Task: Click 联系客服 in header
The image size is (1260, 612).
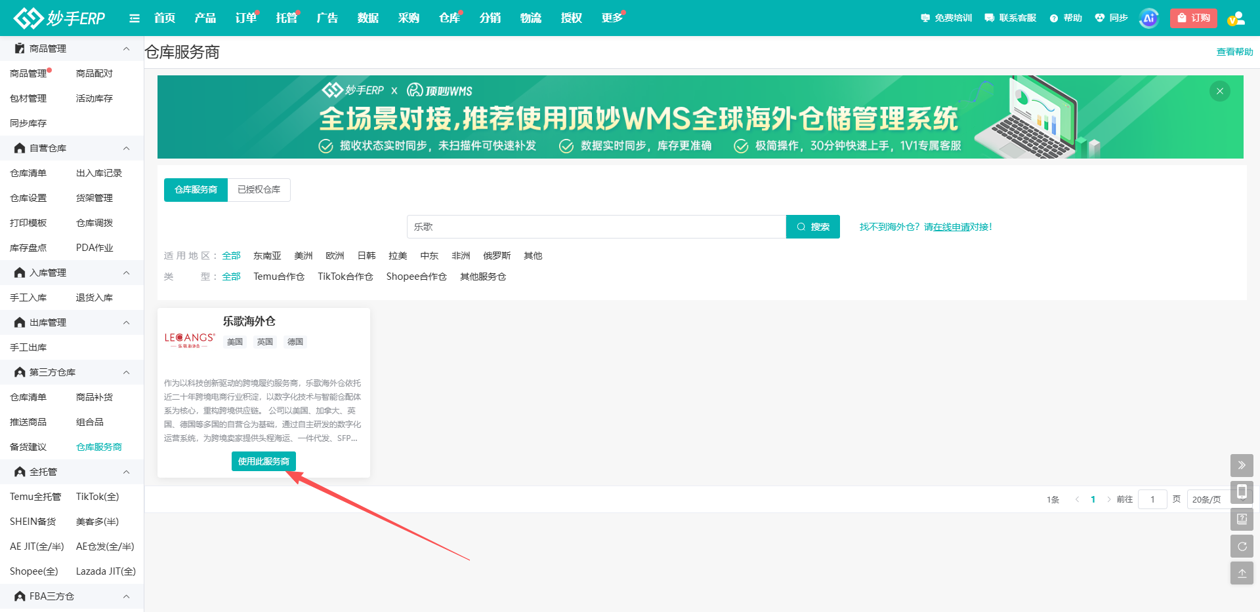Action: coord(1011,18)
